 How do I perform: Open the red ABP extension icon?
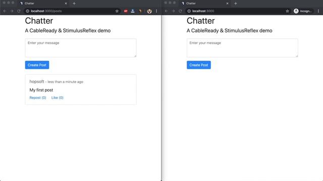(126, 11)
